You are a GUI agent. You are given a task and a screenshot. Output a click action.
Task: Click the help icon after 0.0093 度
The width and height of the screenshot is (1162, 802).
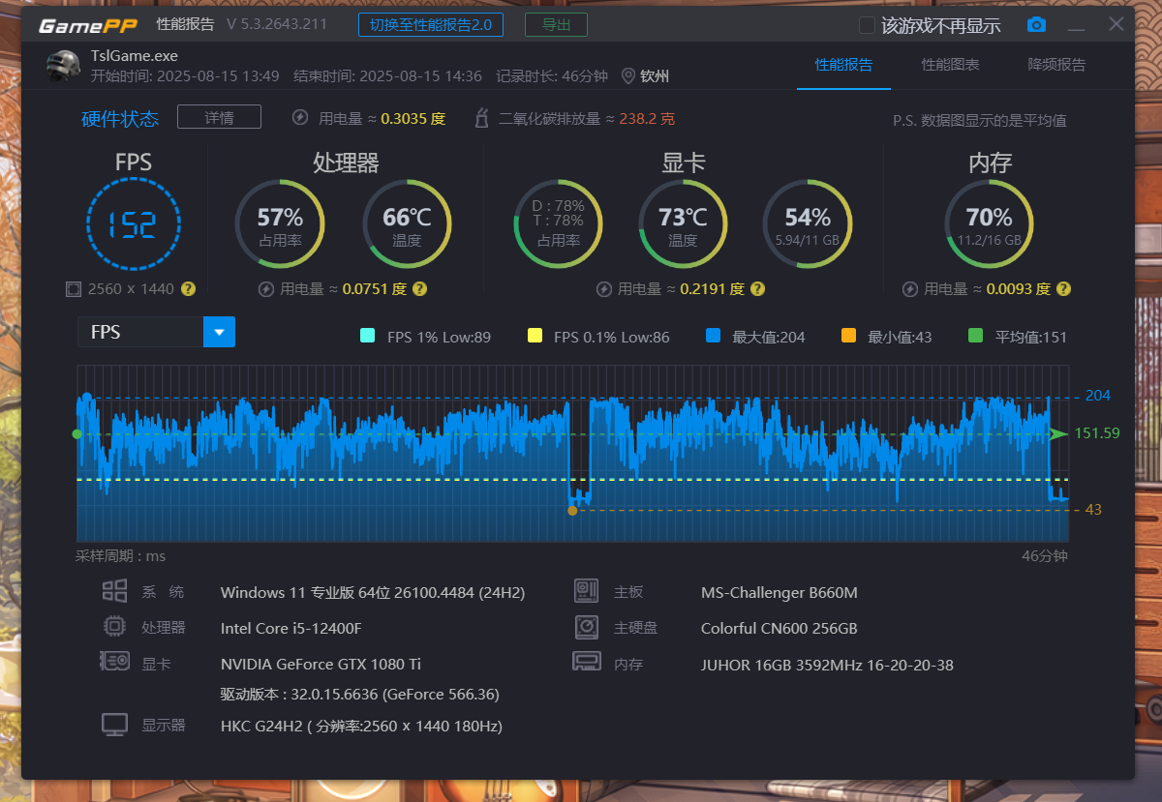click(1063, 288)
